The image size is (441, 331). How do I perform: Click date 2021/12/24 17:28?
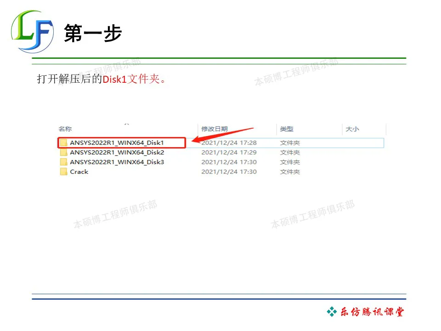click(229, 143)
